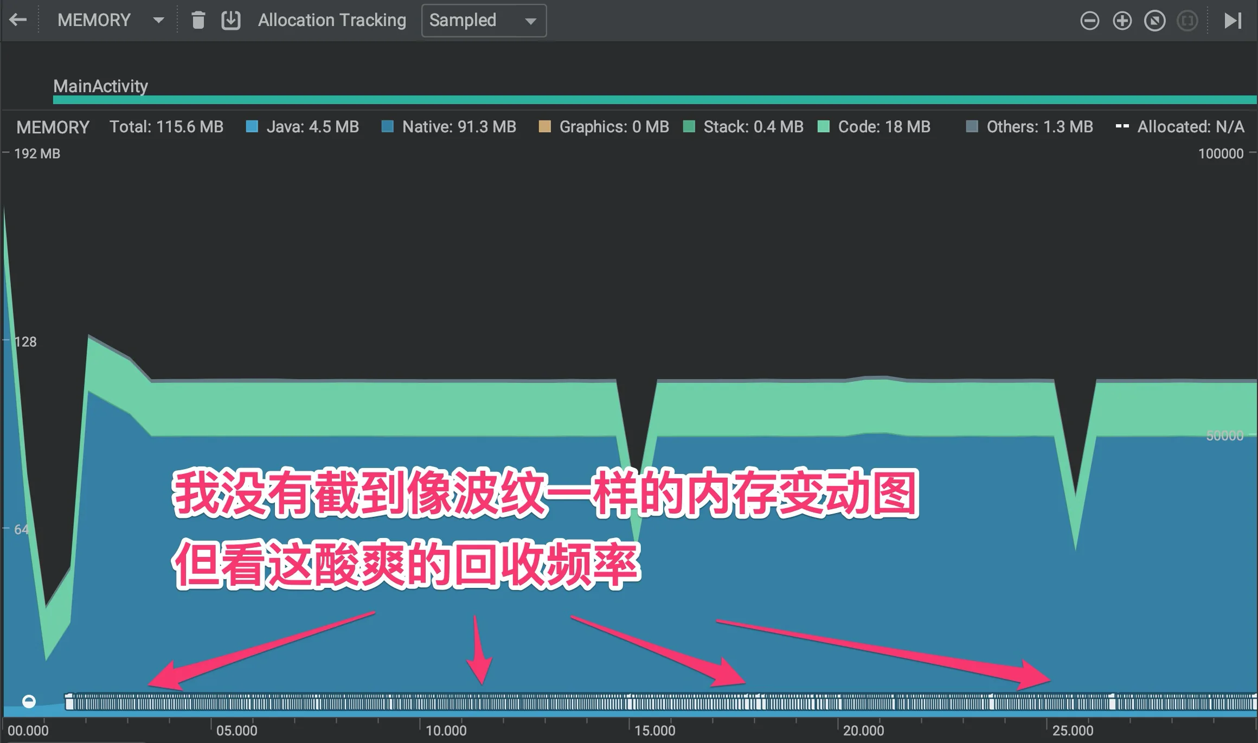
Task: Click the Java memory legend swatch
Action: [x=252, y=126]
